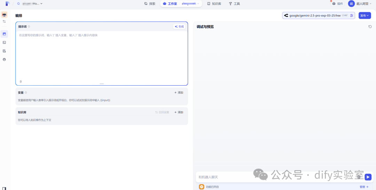Click the 超 user avatar
Viewport: 376px width, 190px height.
tap(351, 3)
